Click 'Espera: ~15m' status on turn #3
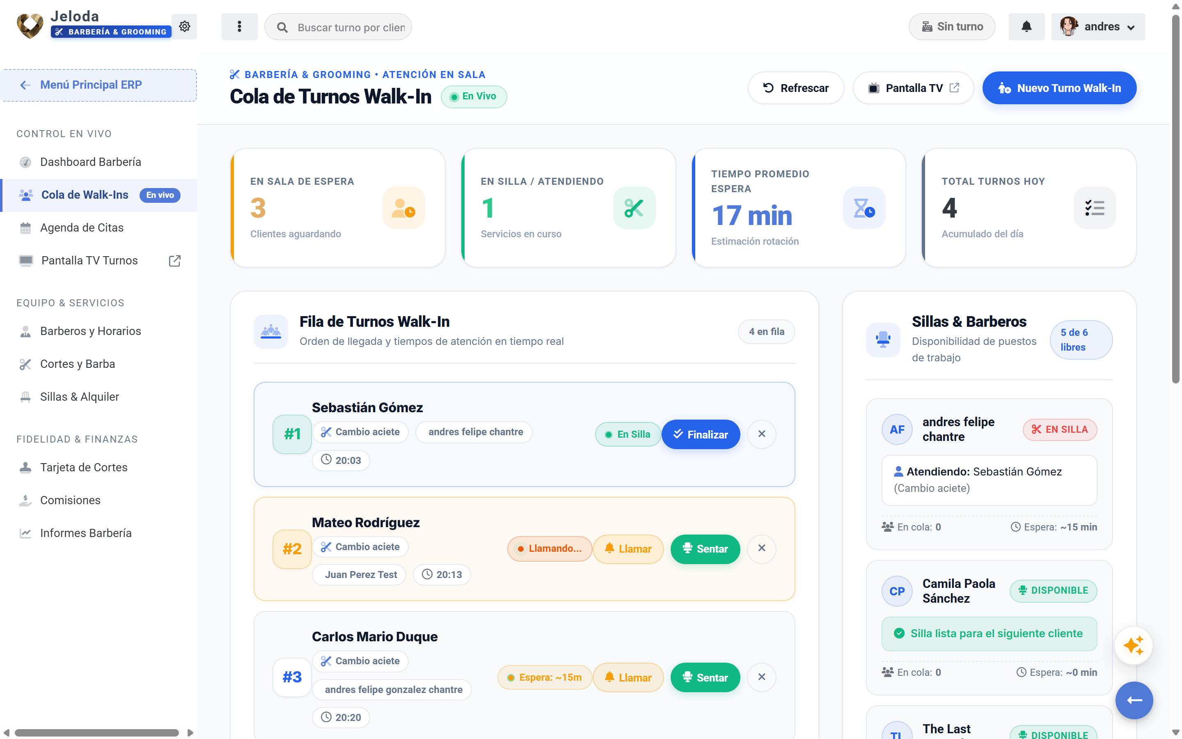This screenshot has height=739, width=1182. 544,677
